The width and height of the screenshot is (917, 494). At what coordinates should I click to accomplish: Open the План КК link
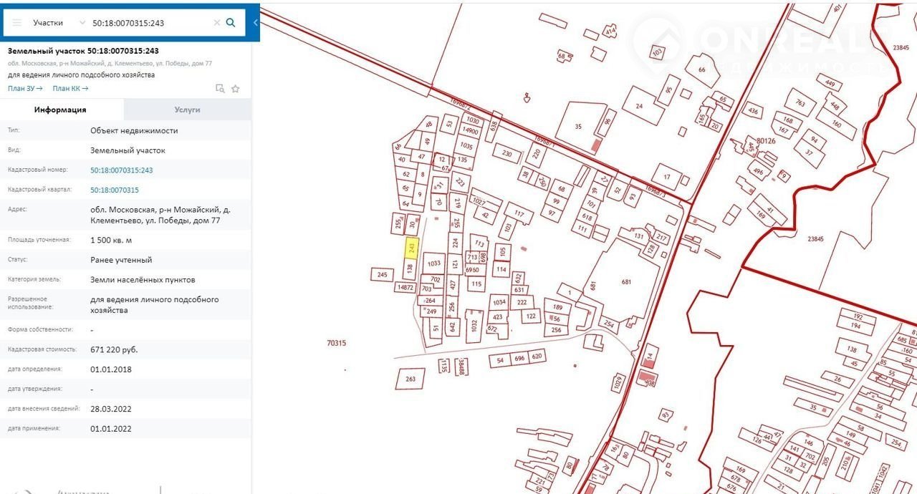(x=70, y=89)
